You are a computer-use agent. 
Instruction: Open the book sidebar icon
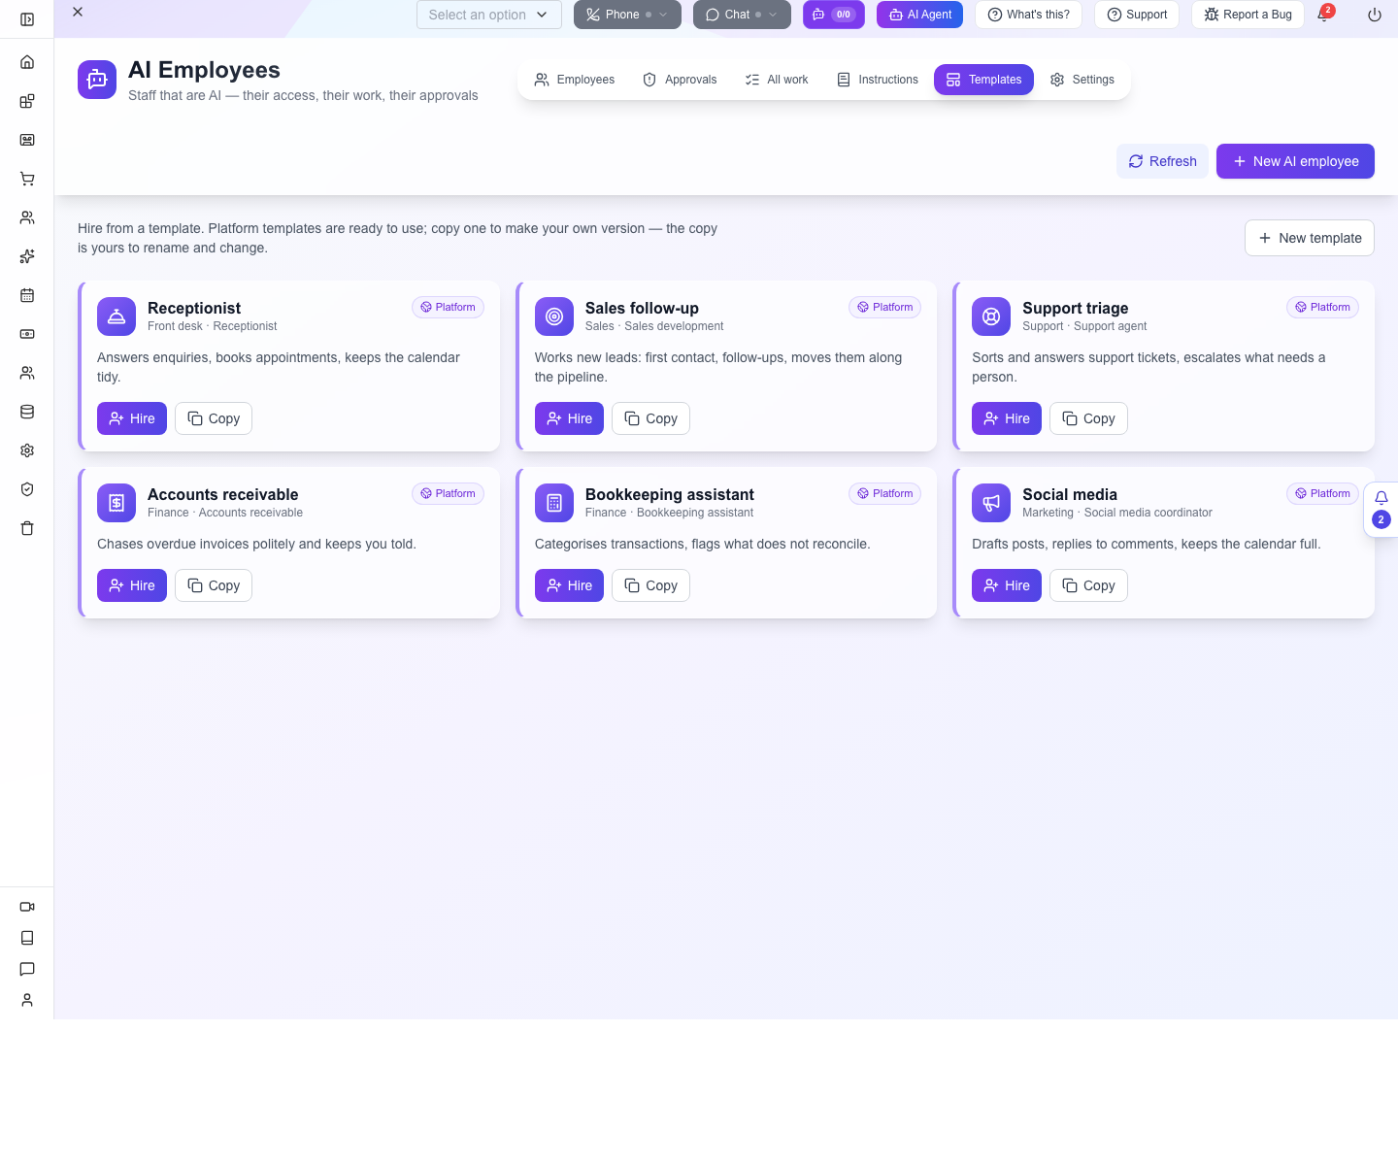point(27,938)
